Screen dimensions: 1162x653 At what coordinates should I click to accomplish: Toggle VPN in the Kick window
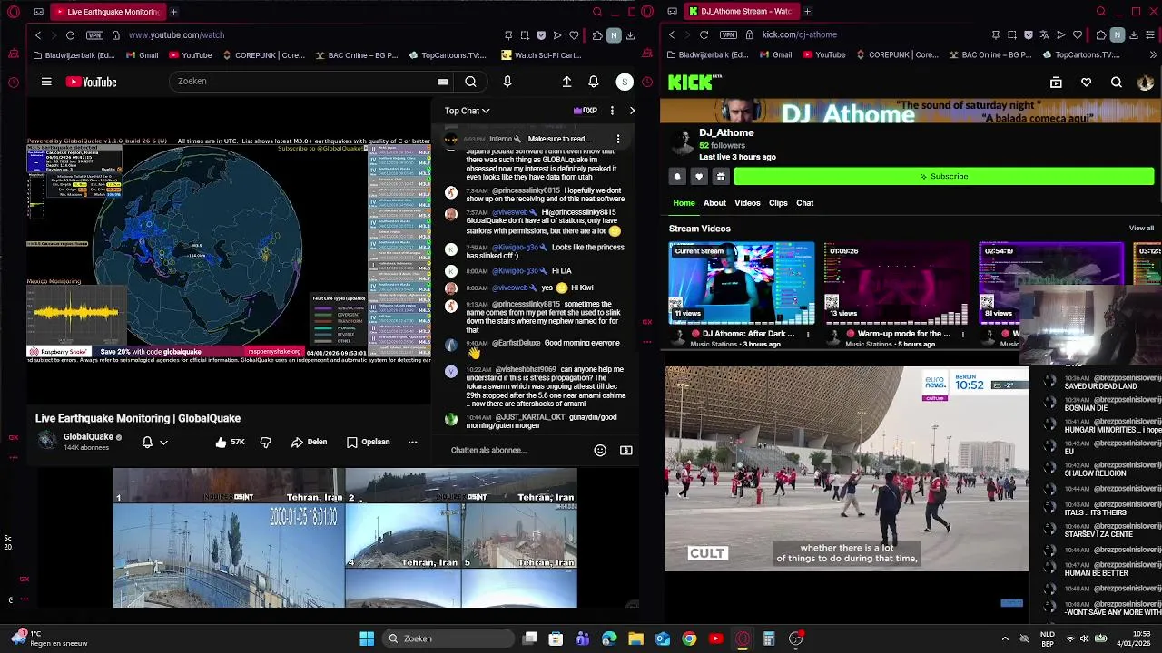[x=729, y=34]
